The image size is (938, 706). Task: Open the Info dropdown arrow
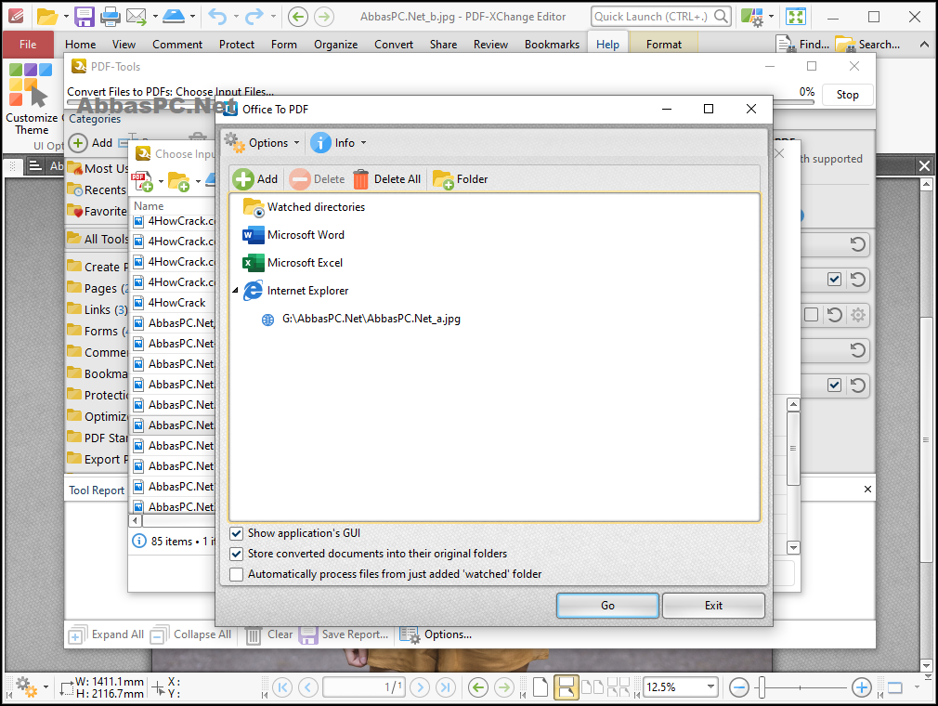pos(363,143)
